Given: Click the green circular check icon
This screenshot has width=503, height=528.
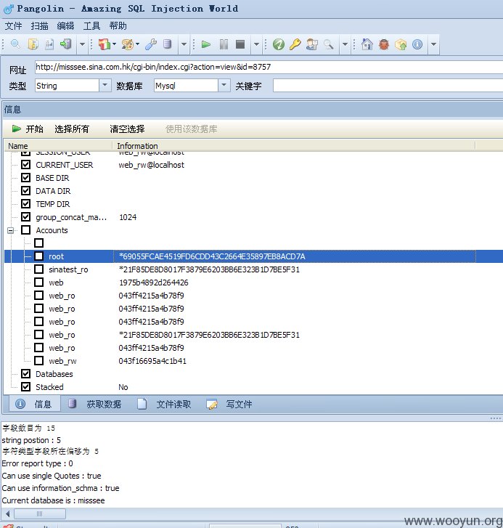Looking at the screenshot, I should click(x=279, y=44).
